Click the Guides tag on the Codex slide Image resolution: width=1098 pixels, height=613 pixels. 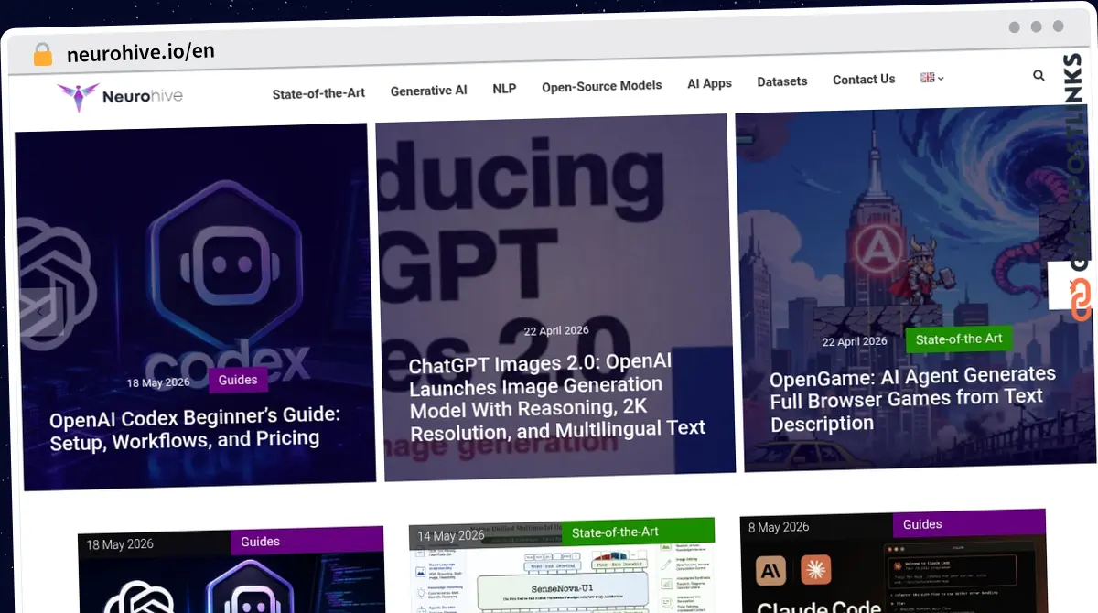238,380
